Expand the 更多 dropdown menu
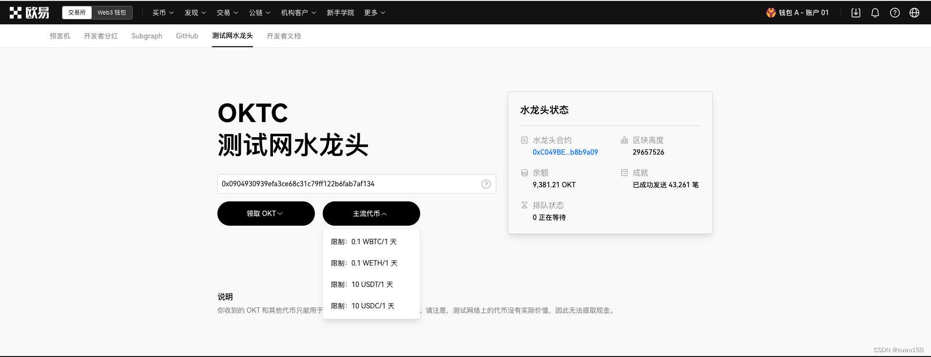 coord(374,13)
